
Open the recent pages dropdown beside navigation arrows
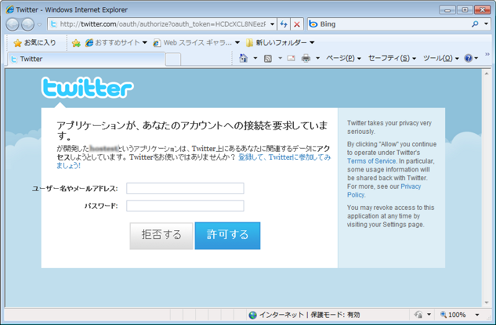tap(39, 24)
